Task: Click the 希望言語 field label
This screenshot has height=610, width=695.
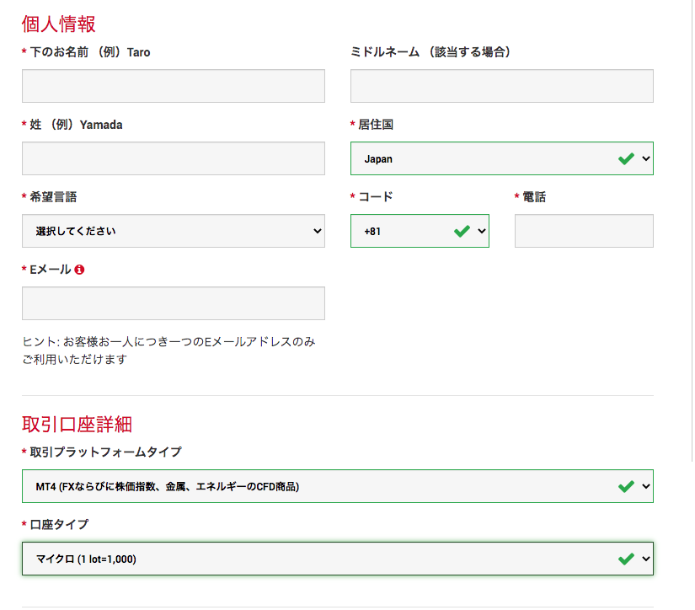Action: [53, 197]
